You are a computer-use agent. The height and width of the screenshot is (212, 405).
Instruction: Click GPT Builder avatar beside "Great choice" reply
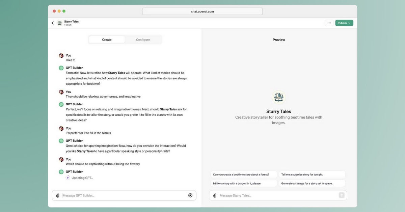[x=61, y=141]
